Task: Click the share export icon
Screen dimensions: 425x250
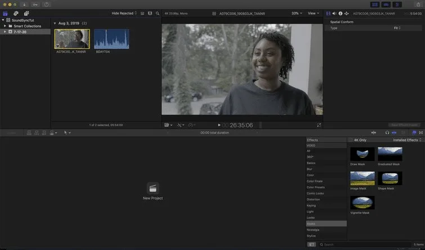Action: click(x=418, y=5)
